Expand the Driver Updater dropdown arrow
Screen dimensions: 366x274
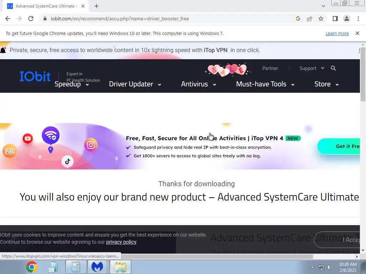pos(159,85)
